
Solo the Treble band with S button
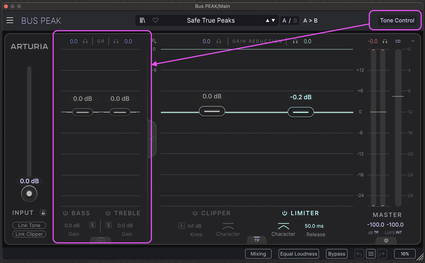pyautogui.click(x=108, y=225)
